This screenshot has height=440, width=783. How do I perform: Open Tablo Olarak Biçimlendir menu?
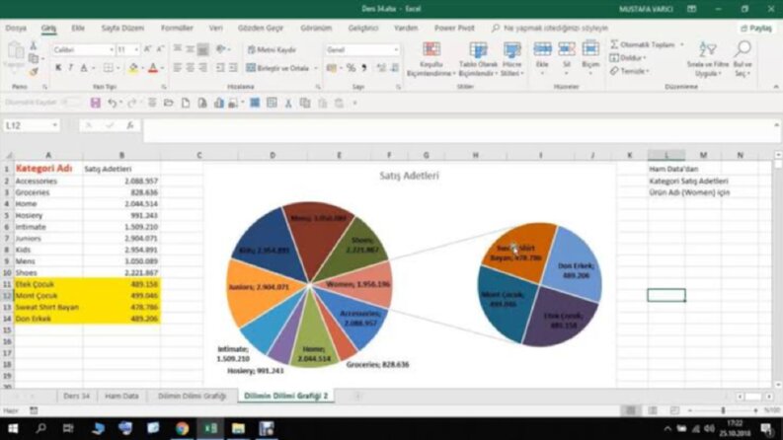coord(478,60)
